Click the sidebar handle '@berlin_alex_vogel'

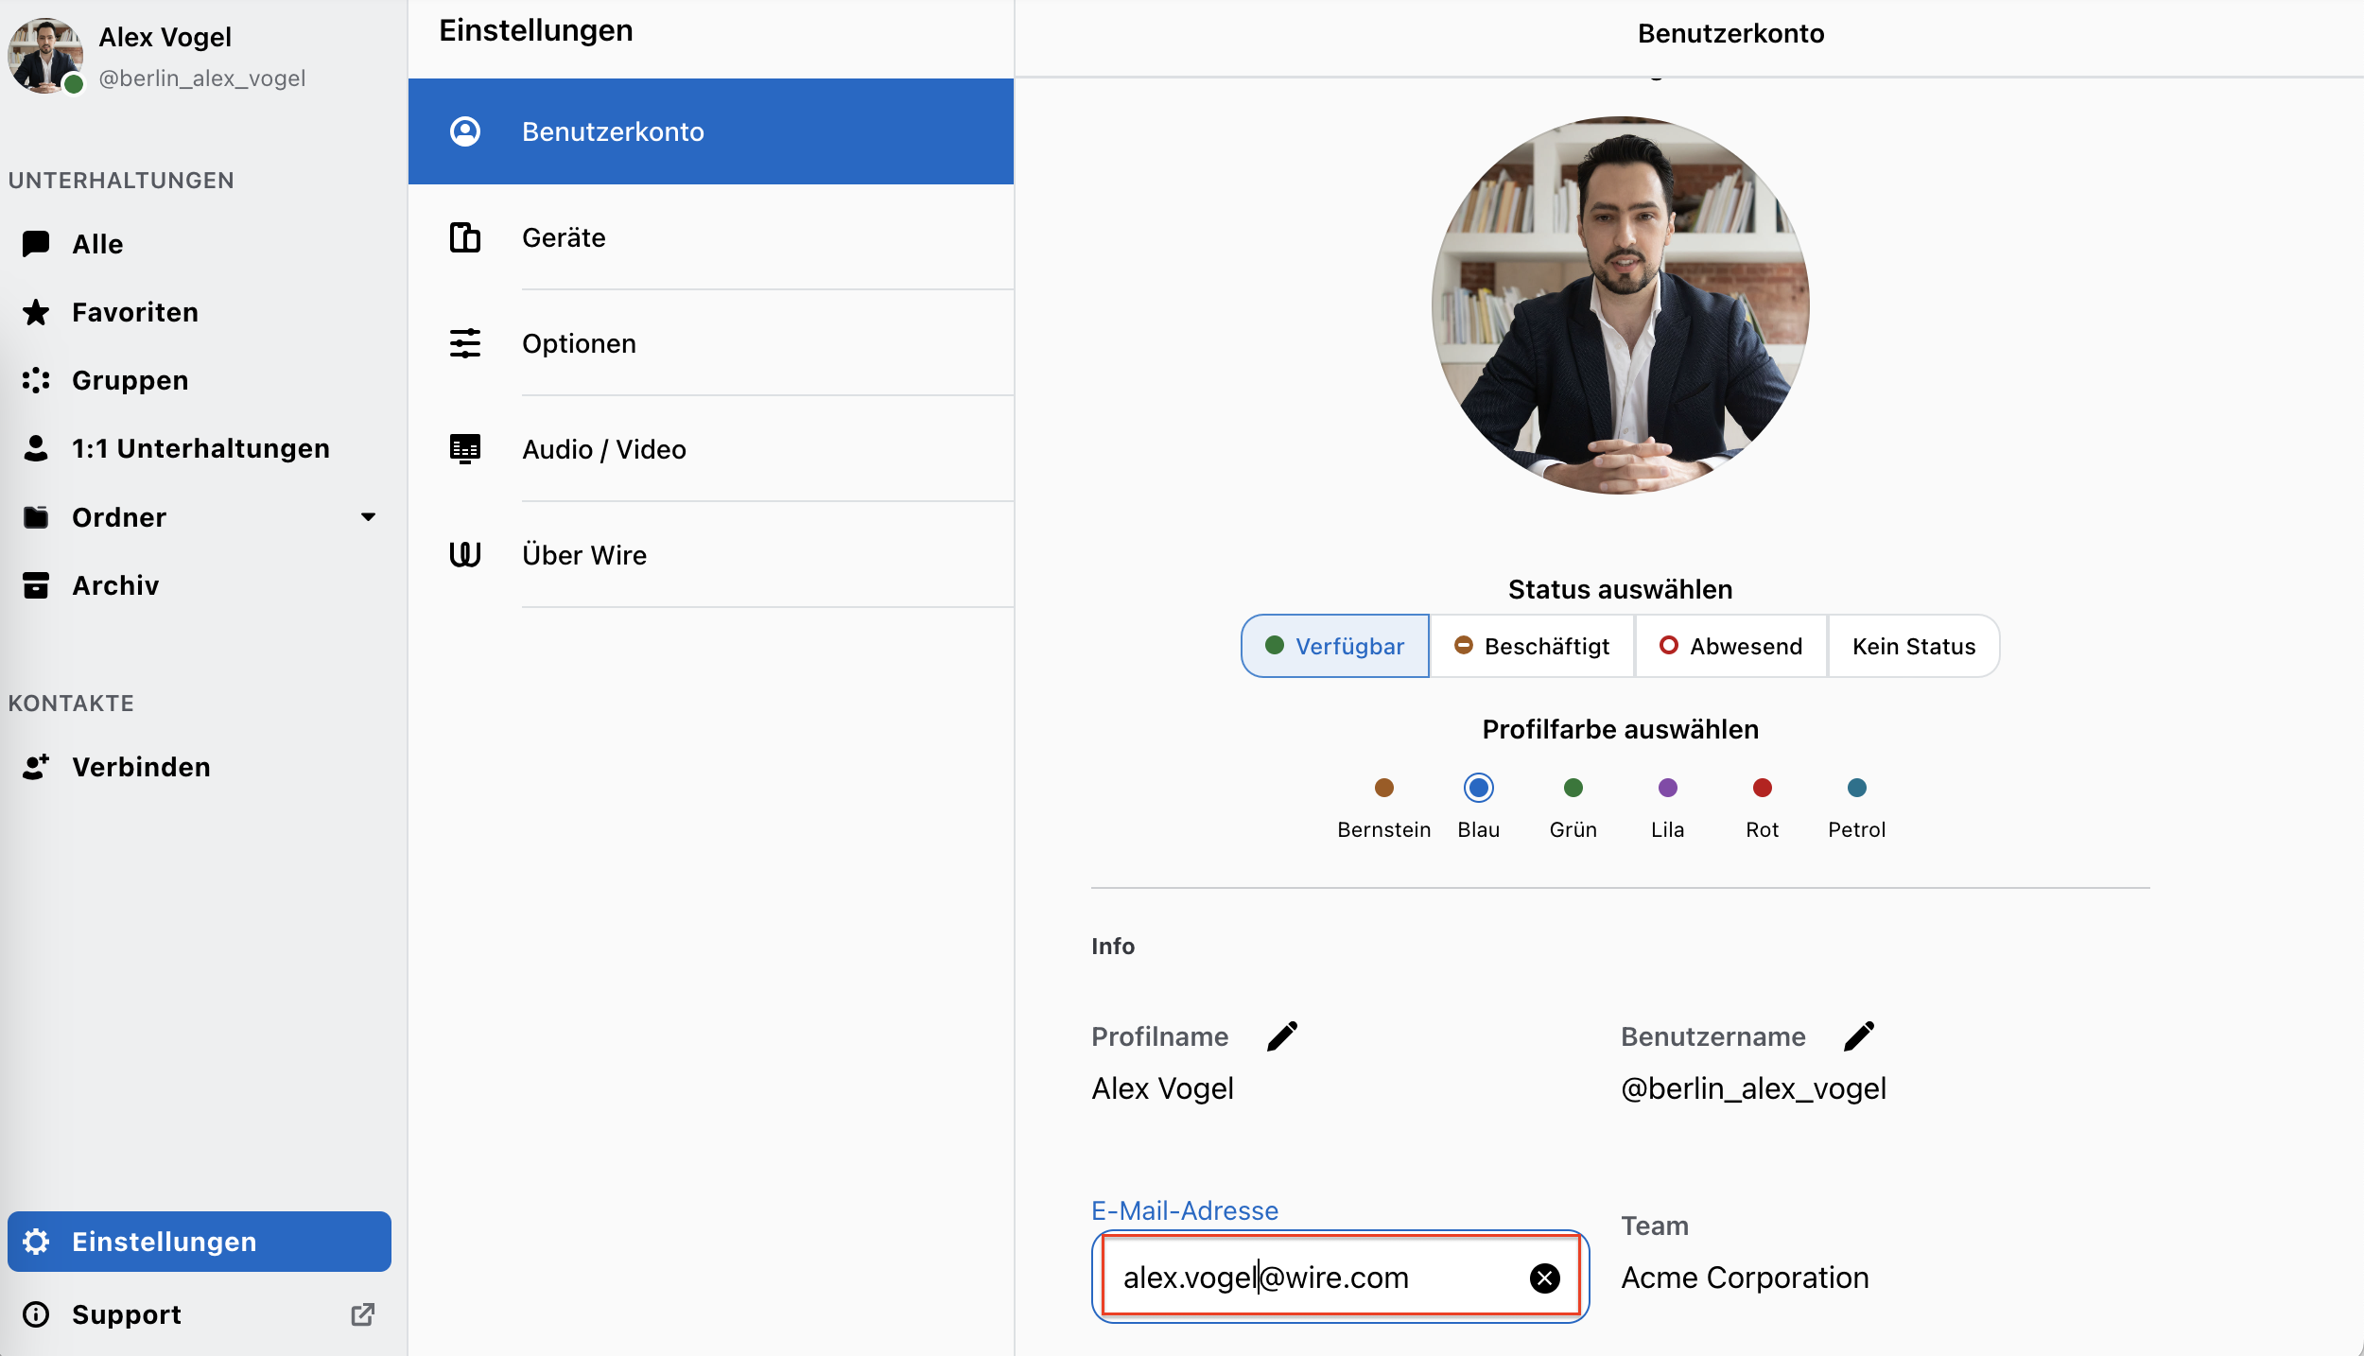(x=202, y=78)
